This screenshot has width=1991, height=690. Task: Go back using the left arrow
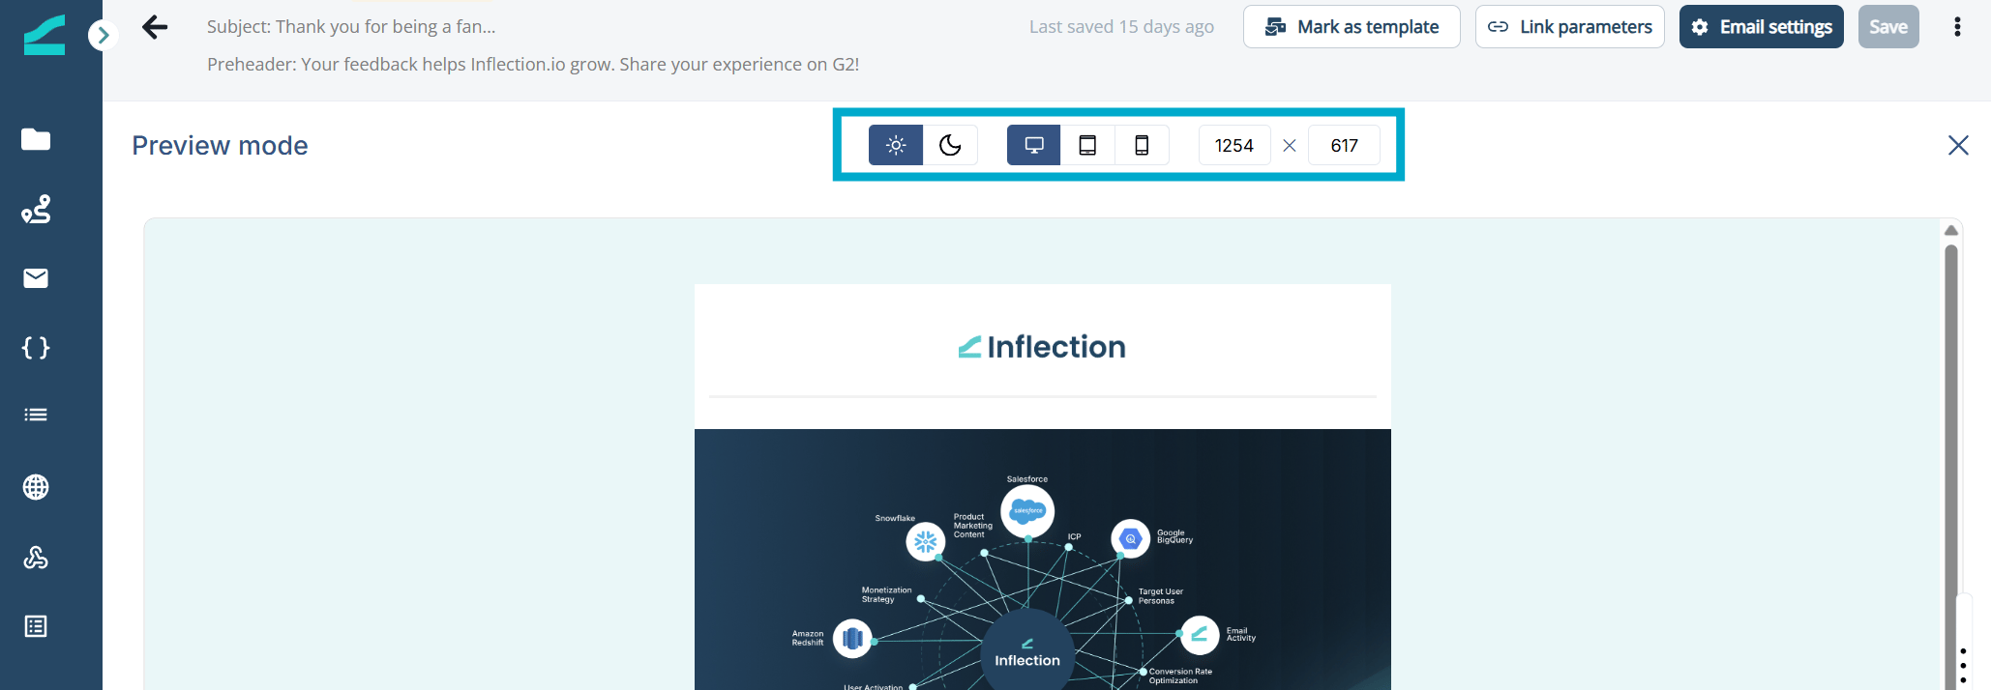pos(155,27)
